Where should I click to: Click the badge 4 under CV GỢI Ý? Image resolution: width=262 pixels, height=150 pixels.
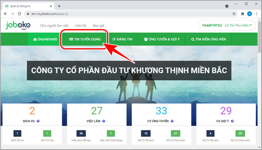point(210,133)
